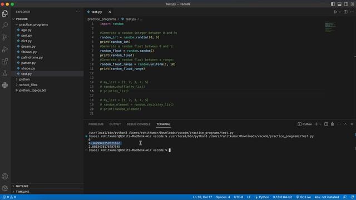Expand the school_files folder
Screen dimensions: 356x200
point(47,85)
